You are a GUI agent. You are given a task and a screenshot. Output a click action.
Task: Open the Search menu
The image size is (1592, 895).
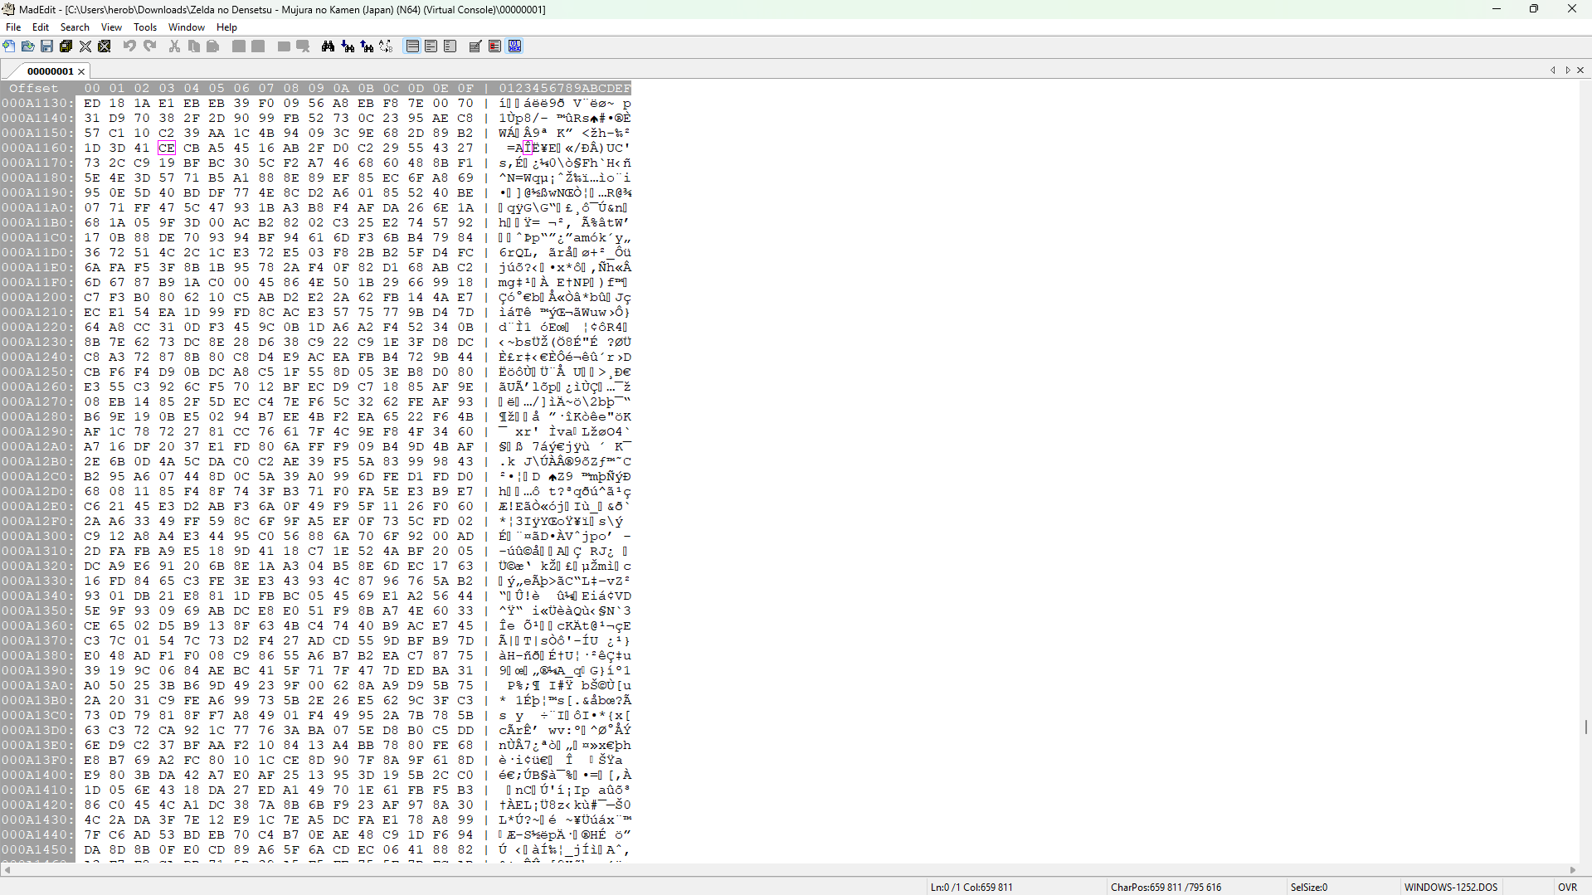click(75, 27)
